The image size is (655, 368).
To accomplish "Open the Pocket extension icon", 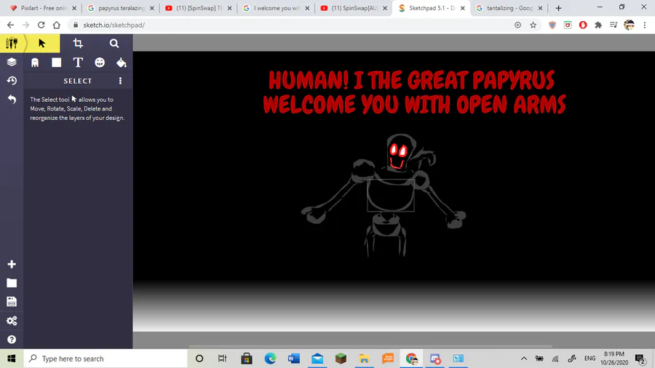I will pyautogui.click(x=568, y=25).
